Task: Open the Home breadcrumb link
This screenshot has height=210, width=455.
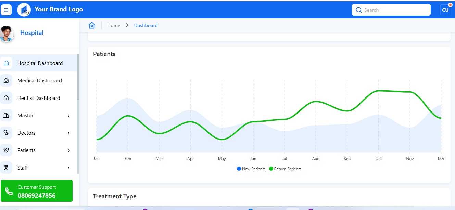Action: point(113,25)
